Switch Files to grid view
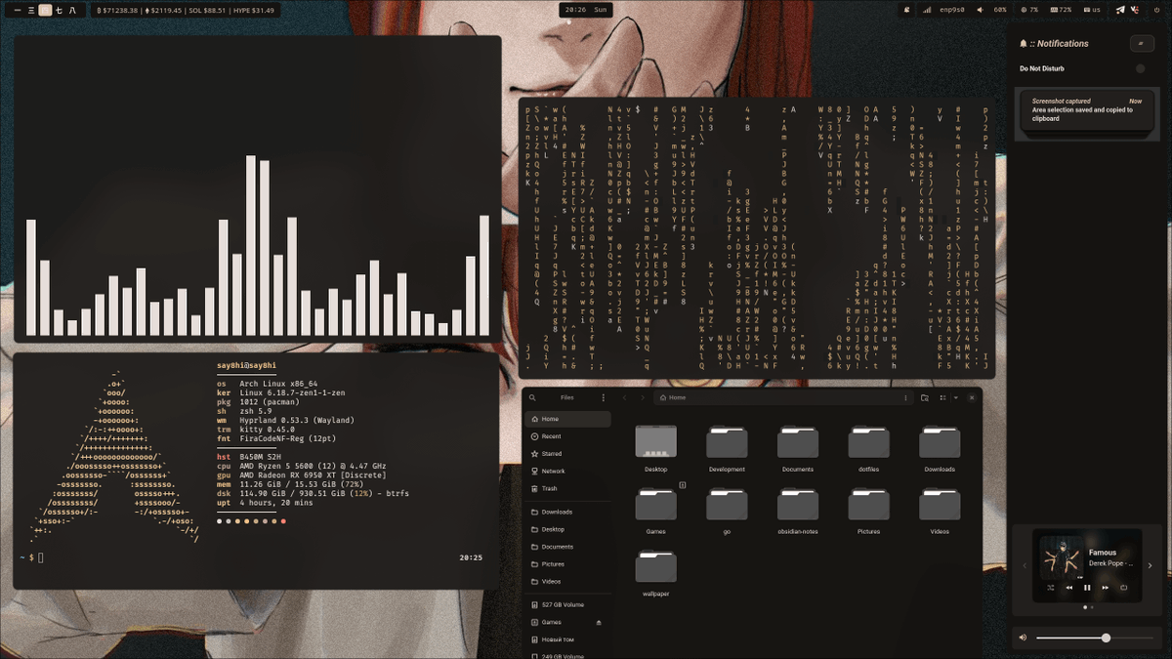Image resolution: width=1172 pixels, height=659 pixels. click(x=942, y=397)
